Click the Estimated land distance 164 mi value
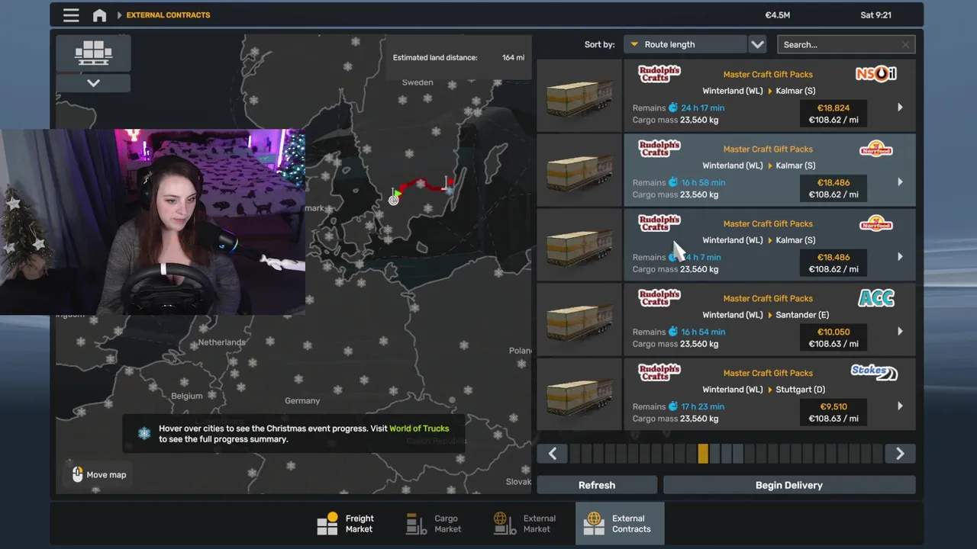 tap(513, 58)
